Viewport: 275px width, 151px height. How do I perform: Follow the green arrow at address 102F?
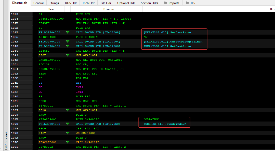(x=68, y=32)
